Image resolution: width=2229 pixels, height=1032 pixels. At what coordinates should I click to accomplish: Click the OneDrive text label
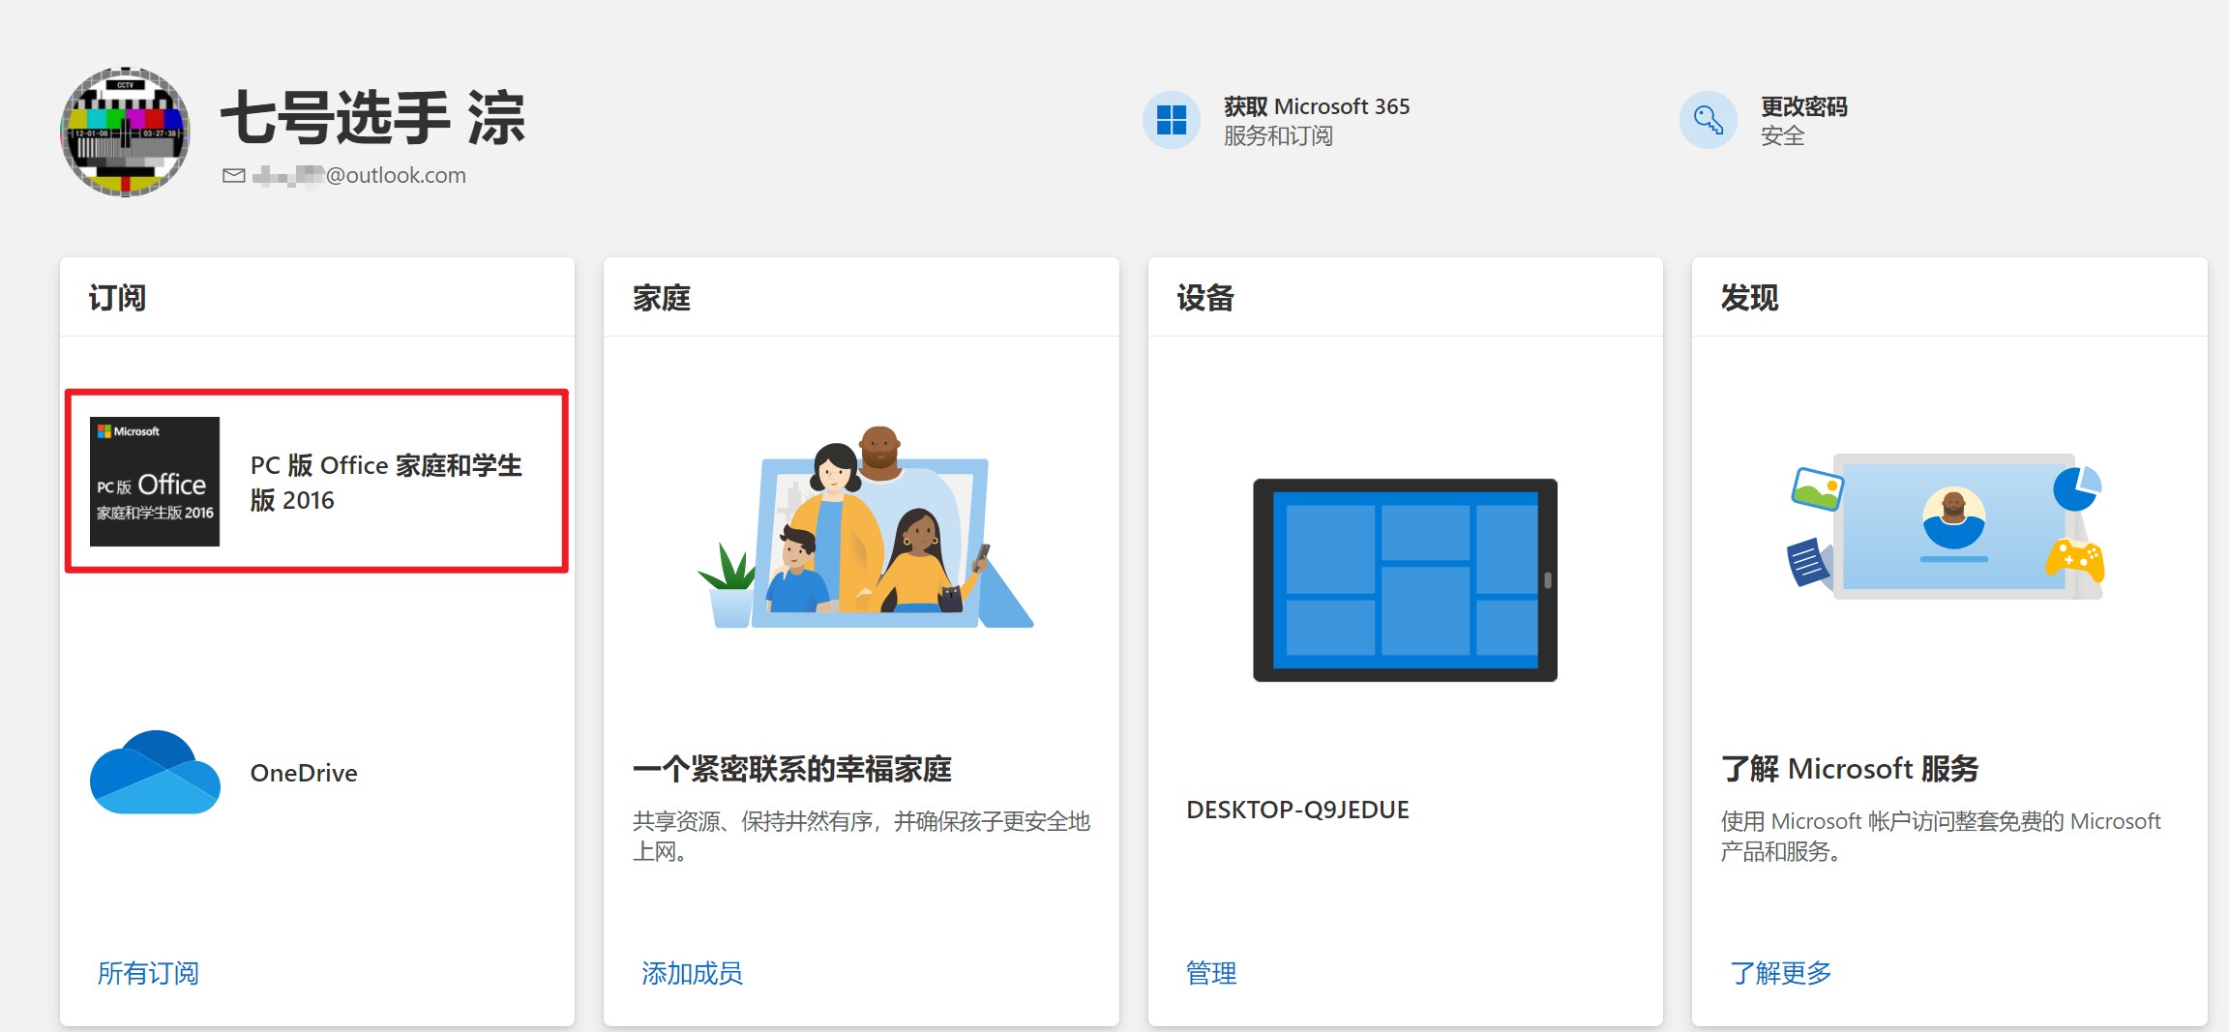tap(304, 772)
